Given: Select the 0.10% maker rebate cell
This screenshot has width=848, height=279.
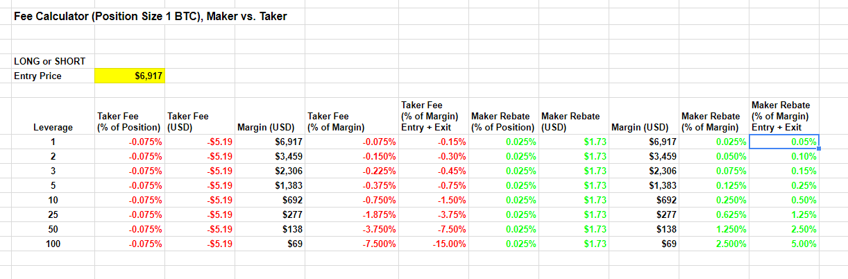Looking at the screenshot, I should pyautogui.click(x=784, y=156).
